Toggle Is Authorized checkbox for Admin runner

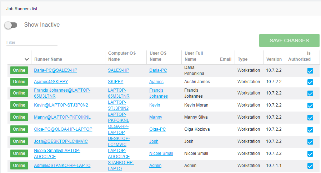[310, 166]
